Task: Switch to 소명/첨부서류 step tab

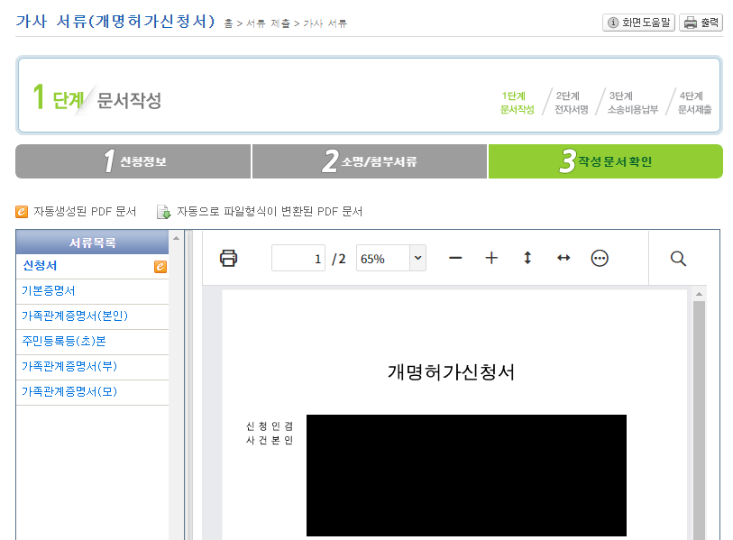Action: point(370,161)
